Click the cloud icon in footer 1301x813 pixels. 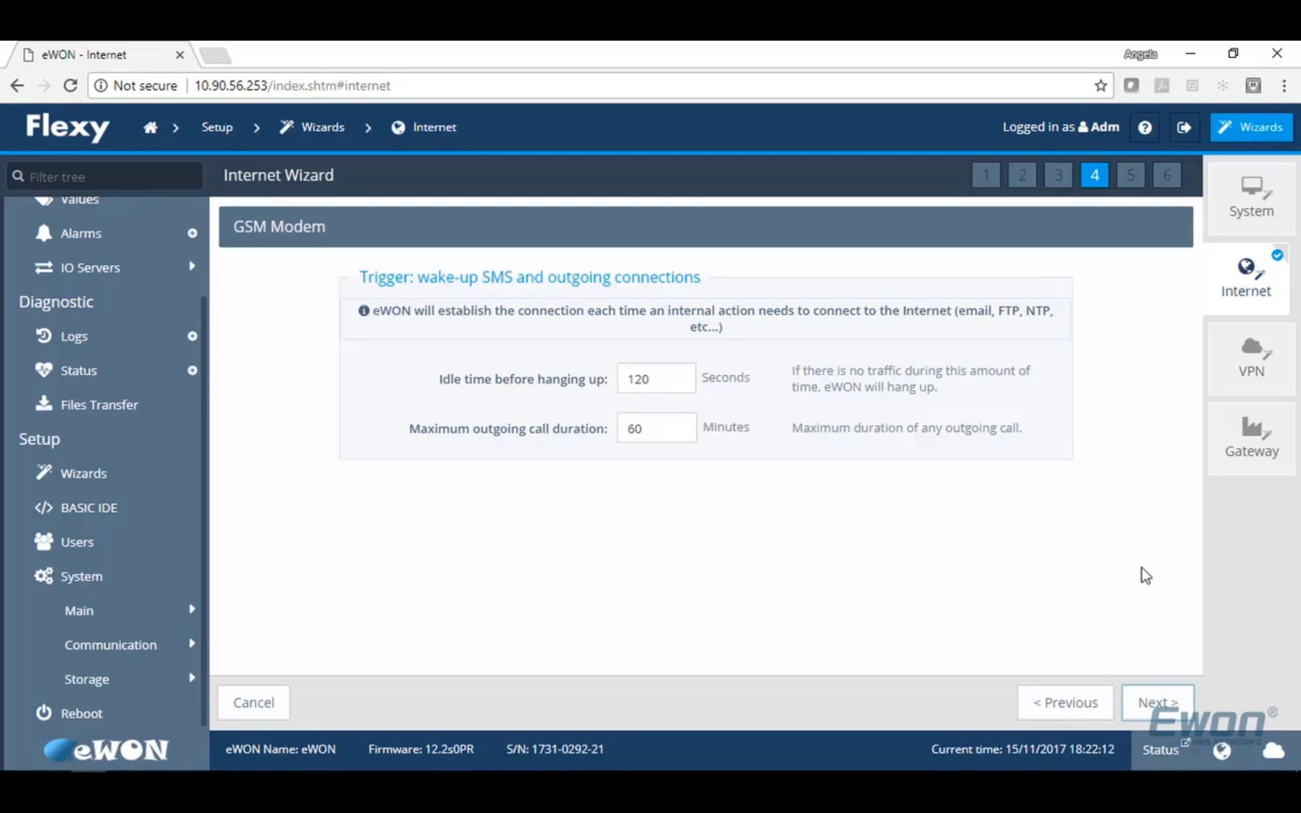[x=1273, y=750]
